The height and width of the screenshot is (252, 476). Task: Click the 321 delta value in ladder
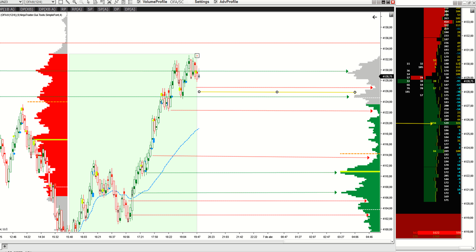click(x=458, y=123)
